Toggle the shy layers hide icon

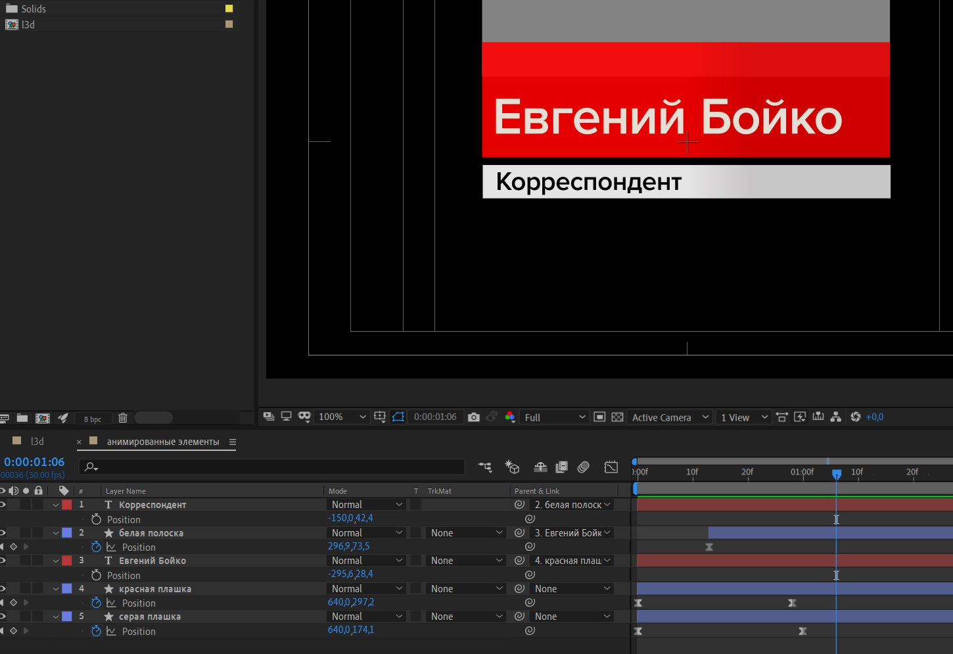click(540, 467)
